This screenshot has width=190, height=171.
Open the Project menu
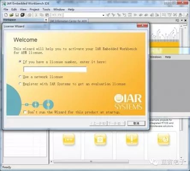click(x=34, y=9)
